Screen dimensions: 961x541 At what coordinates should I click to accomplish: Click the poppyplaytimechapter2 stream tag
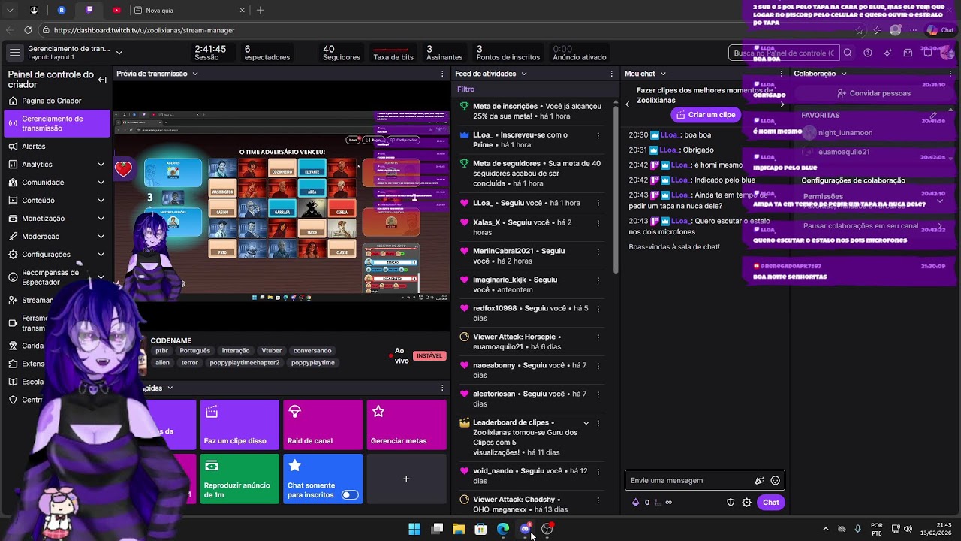click(244, 363)
